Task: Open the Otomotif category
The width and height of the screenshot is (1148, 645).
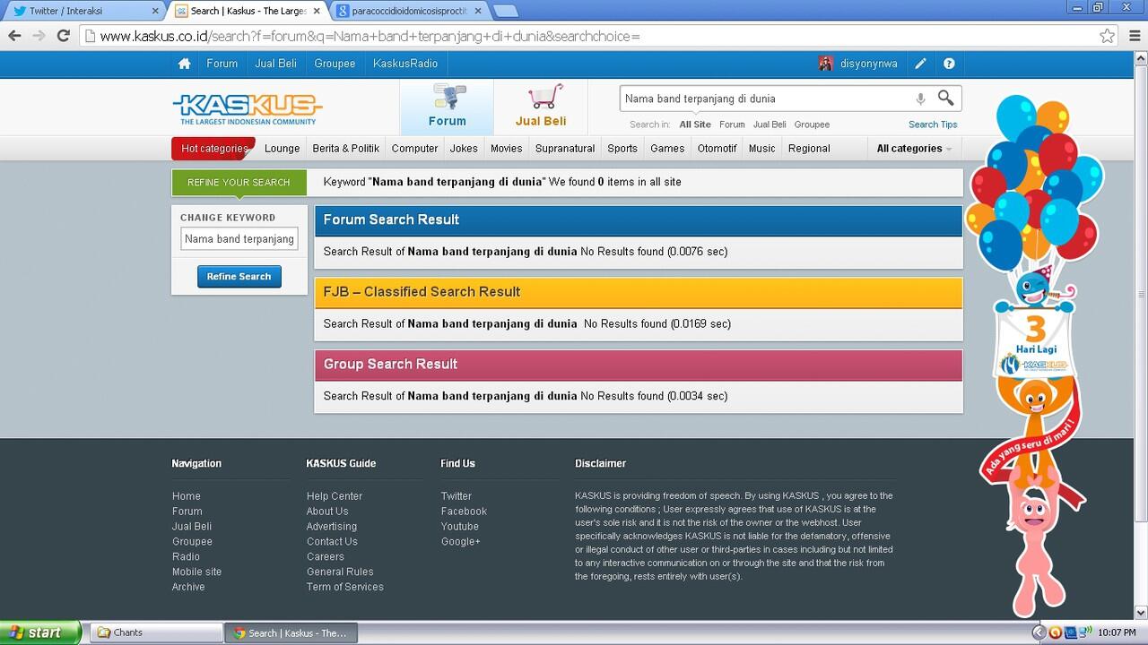Action: pyautogui.click(x=717, y=149)
